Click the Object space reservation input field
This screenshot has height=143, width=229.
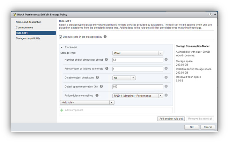[138, 87]
